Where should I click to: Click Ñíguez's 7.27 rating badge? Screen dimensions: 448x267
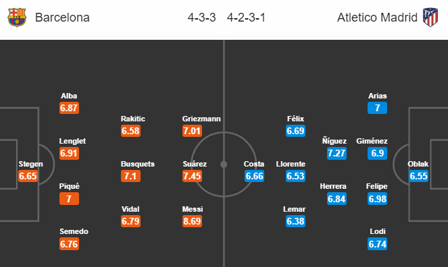(x=337, y=153)
